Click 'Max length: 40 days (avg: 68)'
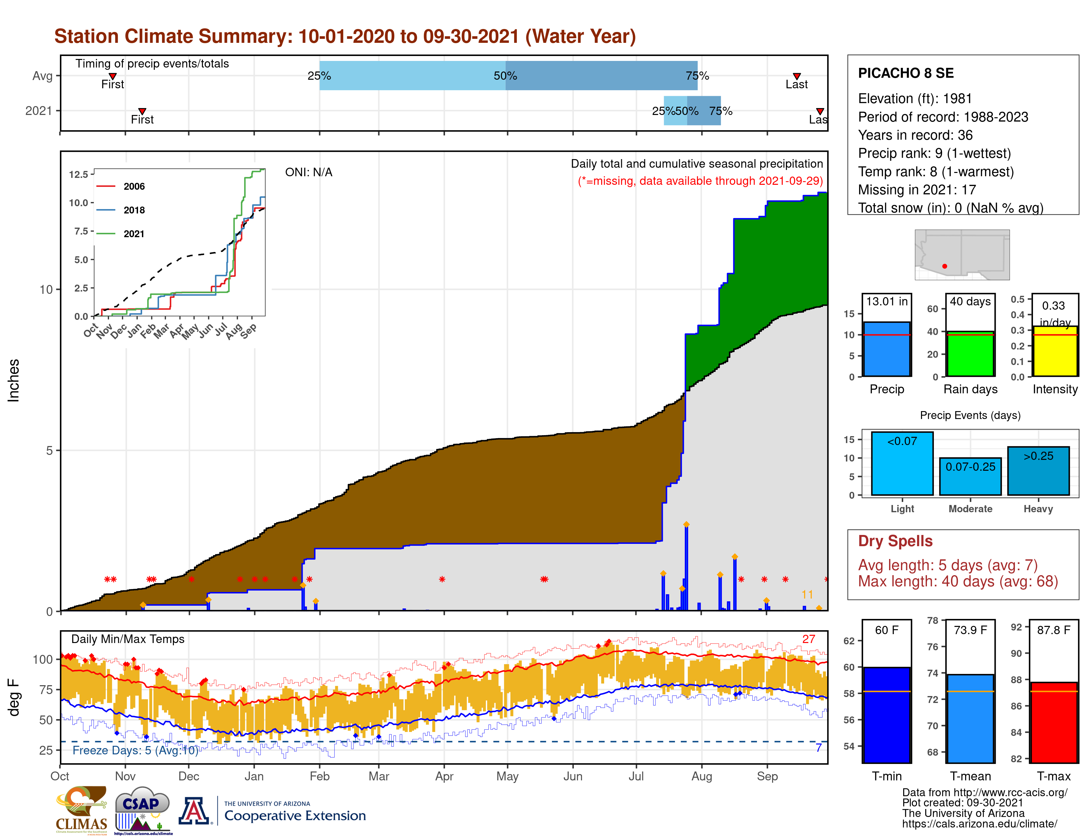Viewport: 1087px width, 840px height. (x=958, y=581)
